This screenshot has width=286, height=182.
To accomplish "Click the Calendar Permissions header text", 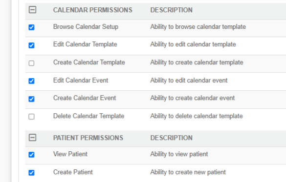I will 93,10.
